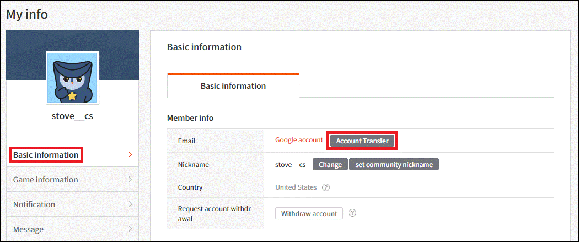Click the red chevron on Basic information
Screen dimensions: 579x242
(130, 154)
